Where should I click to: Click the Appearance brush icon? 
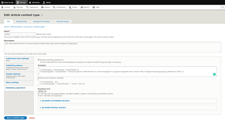tap(27, 7)
